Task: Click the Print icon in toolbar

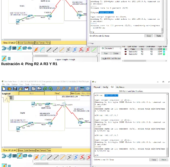Action: coord(21,89)
